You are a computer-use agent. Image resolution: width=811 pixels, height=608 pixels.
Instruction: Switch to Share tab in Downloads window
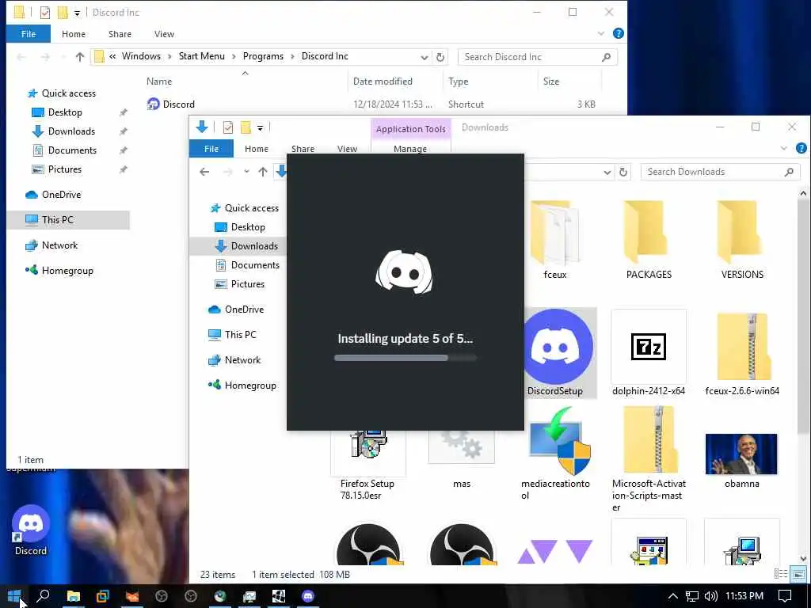click(303, 149)
